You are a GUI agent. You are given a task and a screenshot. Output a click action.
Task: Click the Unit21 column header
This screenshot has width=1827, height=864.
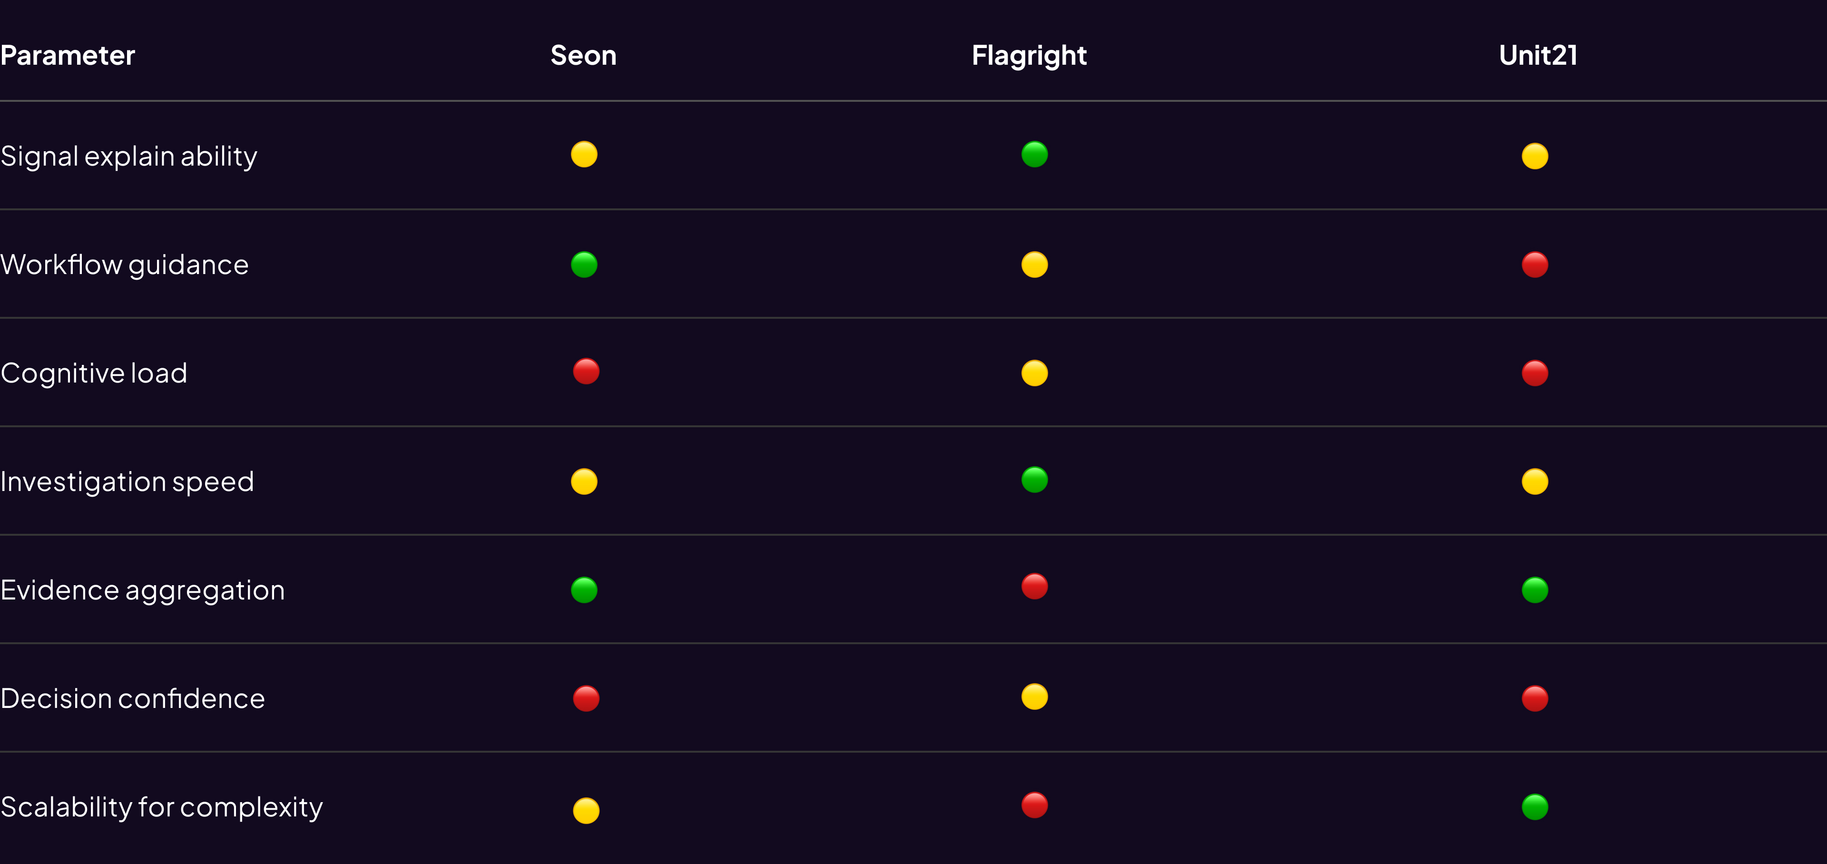1538,55
